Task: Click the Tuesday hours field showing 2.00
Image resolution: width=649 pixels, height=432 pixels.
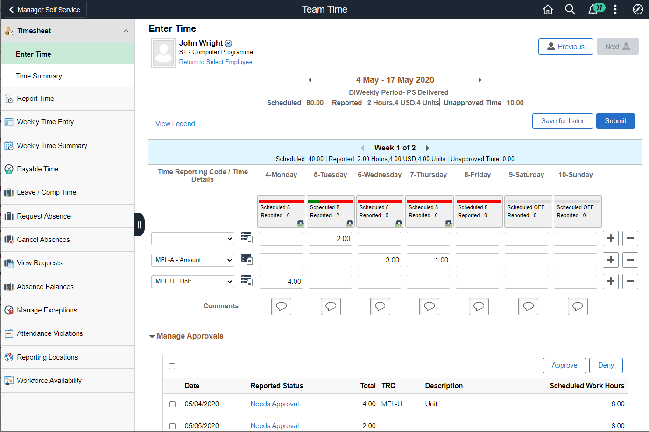Action: (x=330, y=239)
